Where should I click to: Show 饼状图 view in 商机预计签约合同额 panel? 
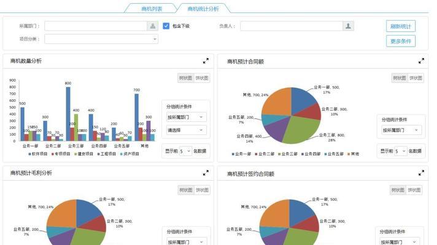pyautogui.click(x=414, y=190)
